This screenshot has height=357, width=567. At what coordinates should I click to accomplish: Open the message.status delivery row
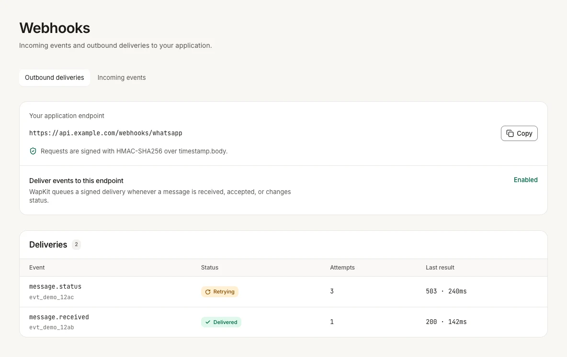[x=283, y=292]
